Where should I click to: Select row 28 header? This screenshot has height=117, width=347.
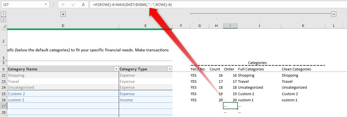point(3,112)
